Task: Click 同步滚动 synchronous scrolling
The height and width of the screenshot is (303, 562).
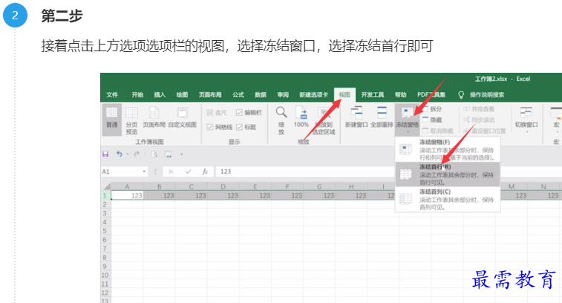Action: [479, 120]
